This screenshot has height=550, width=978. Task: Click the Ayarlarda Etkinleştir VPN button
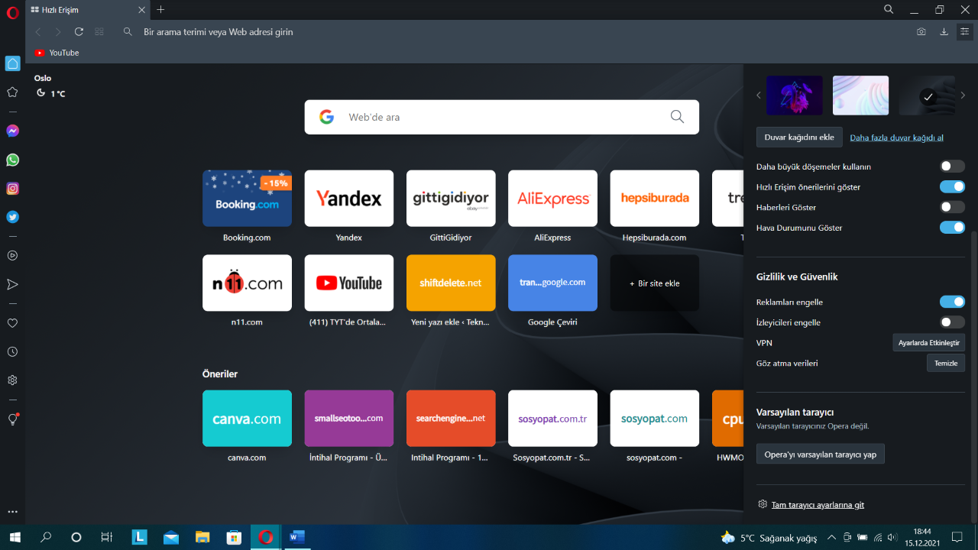[928, 342]
